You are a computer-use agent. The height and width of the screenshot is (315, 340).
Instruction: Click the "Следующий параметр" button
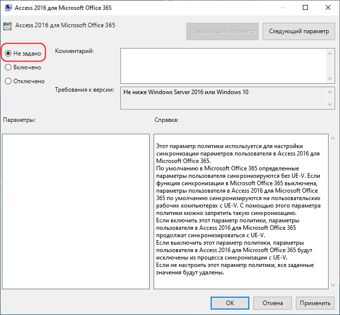pos(298,31)
